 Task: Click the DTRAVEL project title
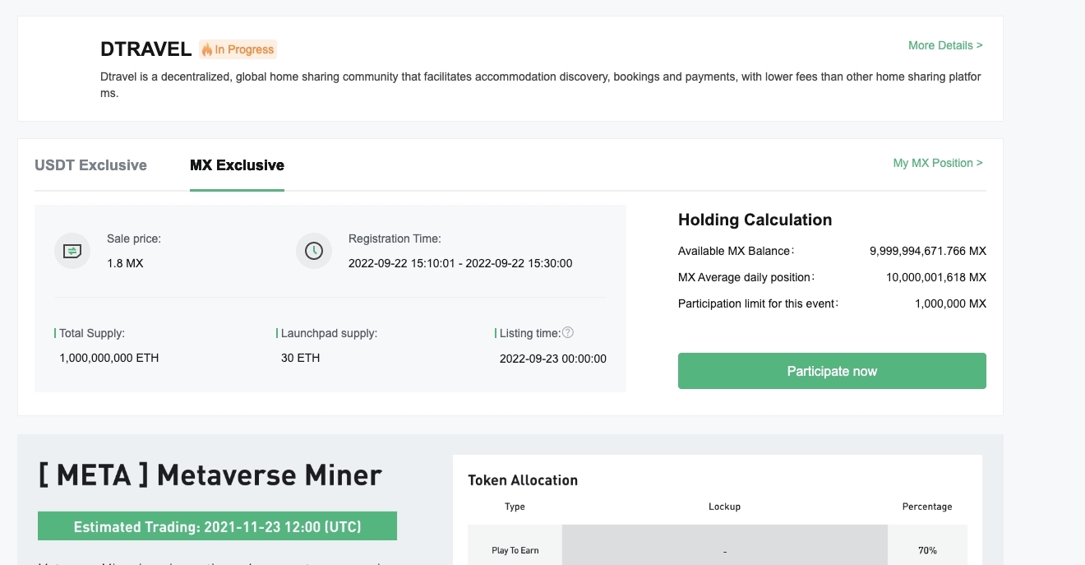pos(146,49)
